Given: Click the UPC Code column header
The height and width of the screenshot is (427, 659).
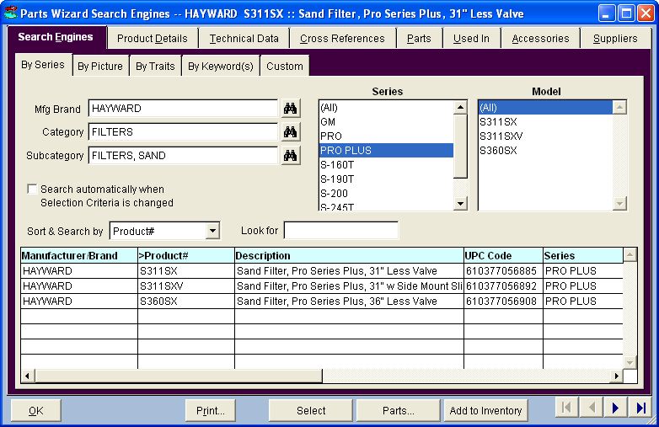Looking at the screenshot, I should point(503,255).
